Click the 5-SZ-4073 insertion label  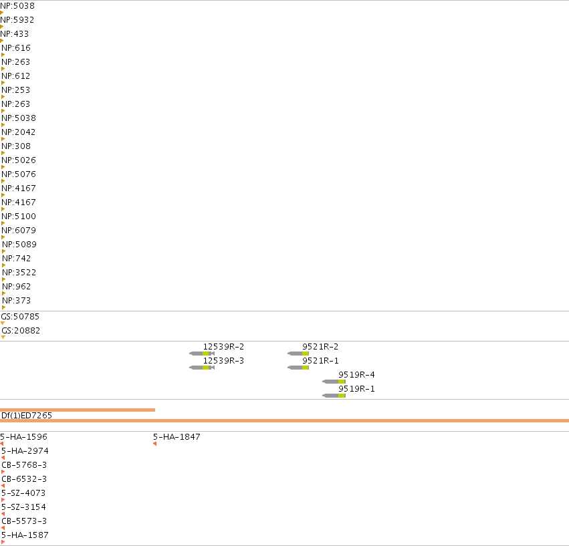coord(23,493)
